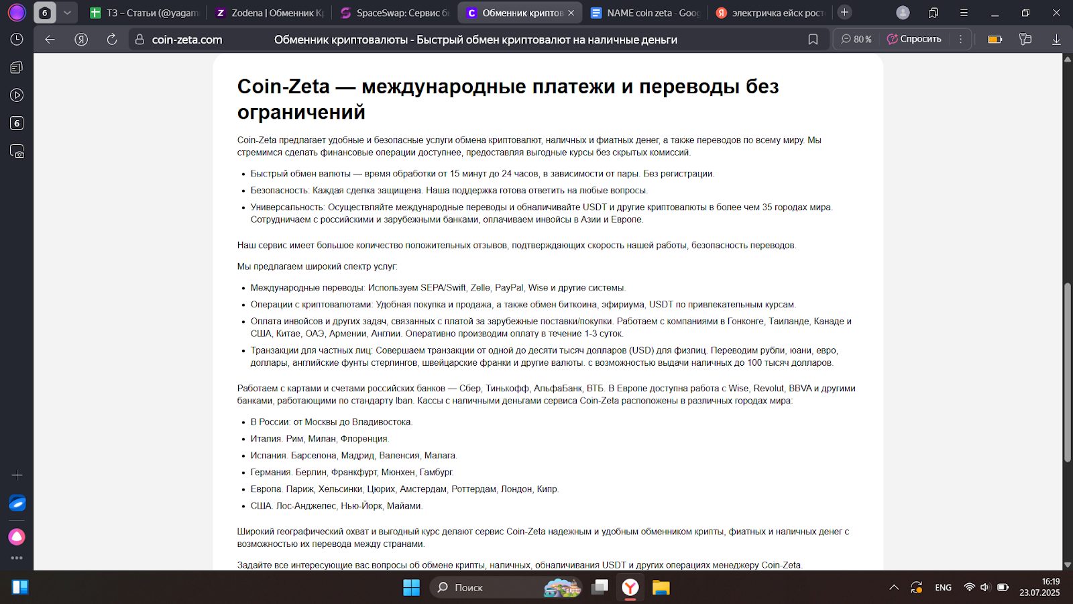Click the В России: от Москвы line

pos(331,422)
